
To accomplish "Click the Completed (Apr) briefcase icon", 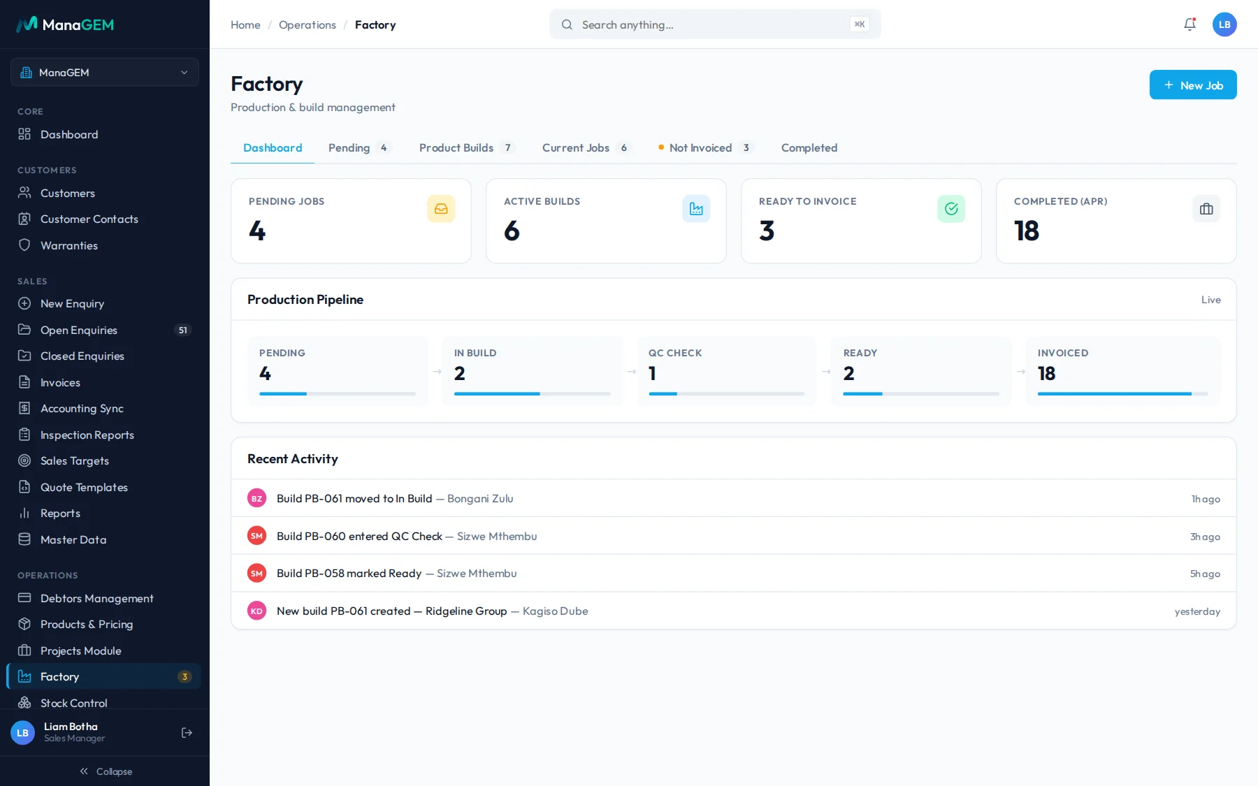I will (1206, 209).
